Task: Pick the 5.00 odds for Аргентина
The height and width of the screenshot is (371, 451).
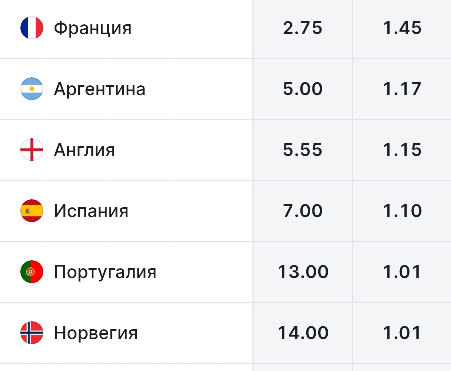Action: pos(303,89)
